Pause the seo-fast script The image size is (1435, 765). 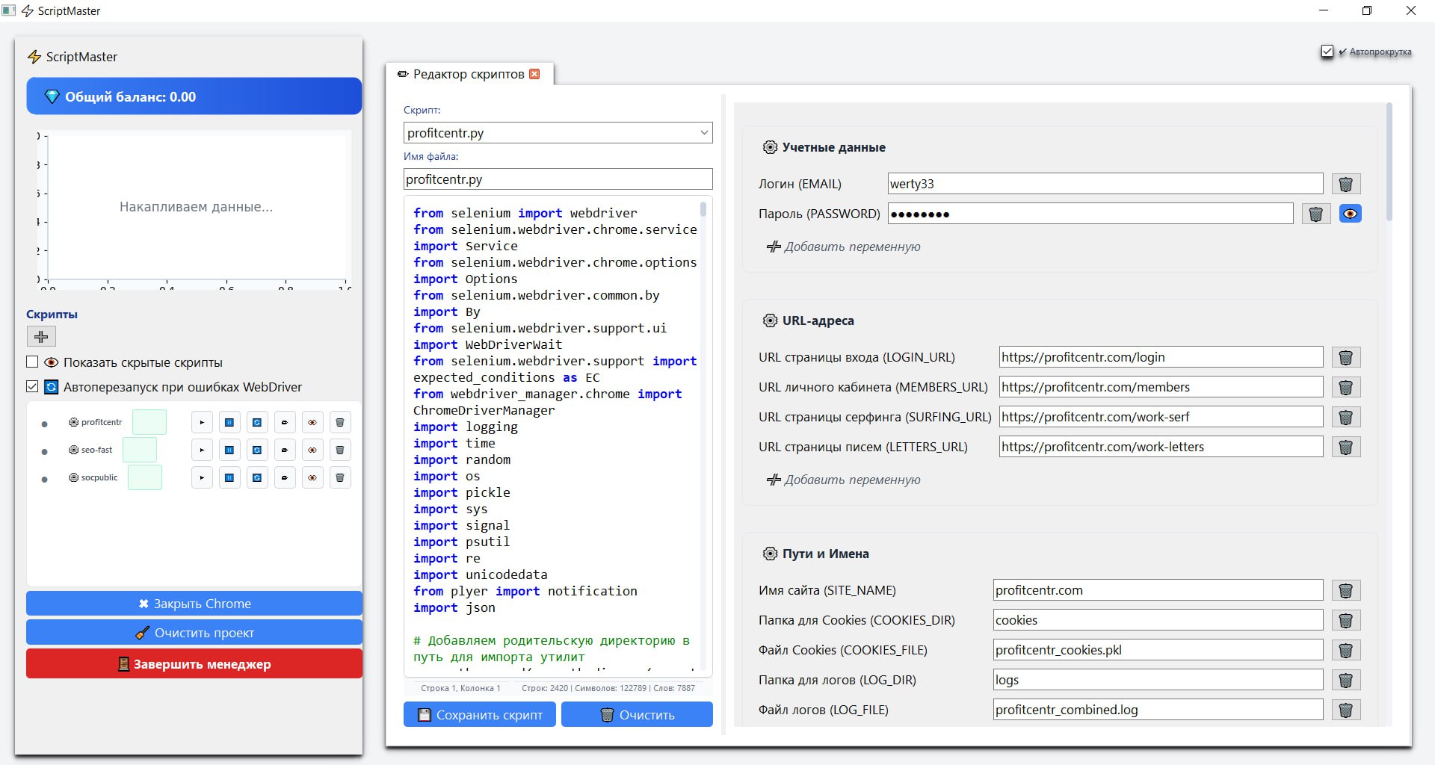pyautogui.click(x=229, y=449)
